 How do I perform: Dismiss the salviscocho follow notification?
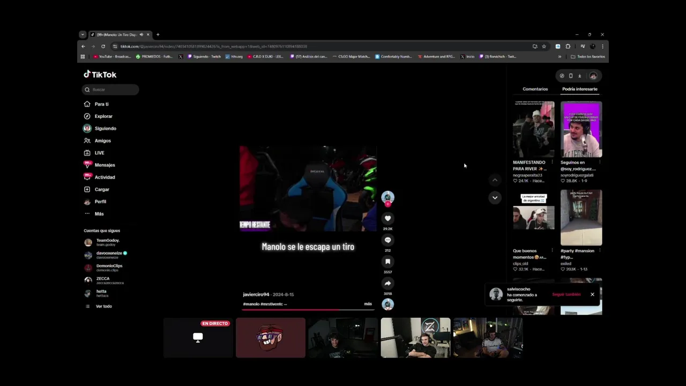click(x=592, y=294)
